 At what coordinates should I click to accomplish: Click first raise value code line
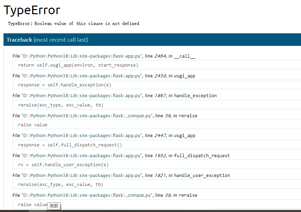157,125
